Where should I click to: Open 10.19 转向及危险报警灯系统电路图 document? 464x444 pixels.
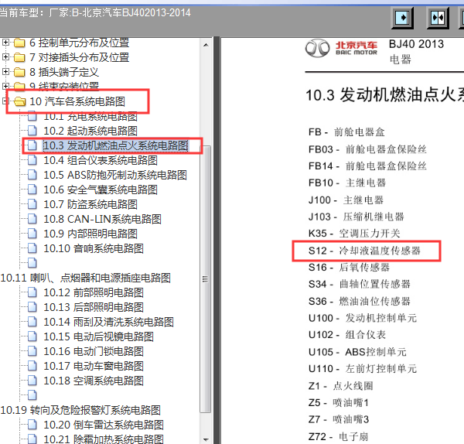click(x=80, y=410)
